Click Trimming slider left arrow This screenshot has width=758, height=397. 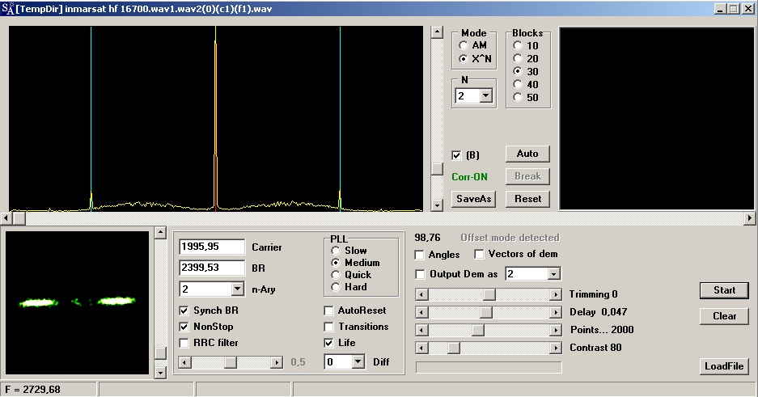[x=422, y=294]
